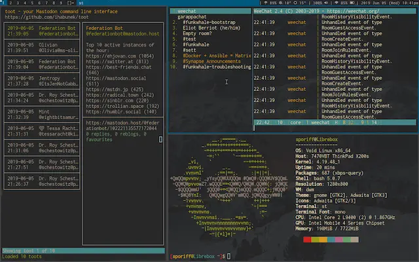This screenshot has height=262, width=419.
Task: Open the #Synapse Announcements buffer
Action: coord(211,62)
